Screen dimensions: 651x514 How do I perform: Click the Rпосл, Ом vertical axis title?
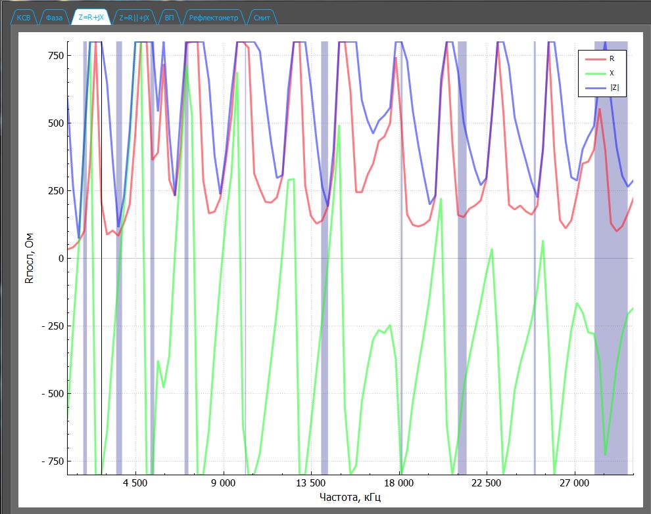point(28,257)
